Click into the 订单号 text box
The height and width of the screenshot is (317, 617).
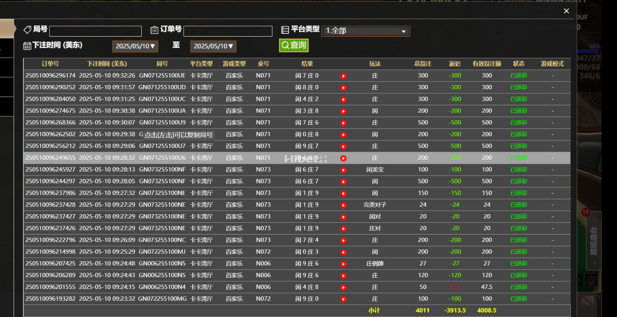tap(228, 31)
